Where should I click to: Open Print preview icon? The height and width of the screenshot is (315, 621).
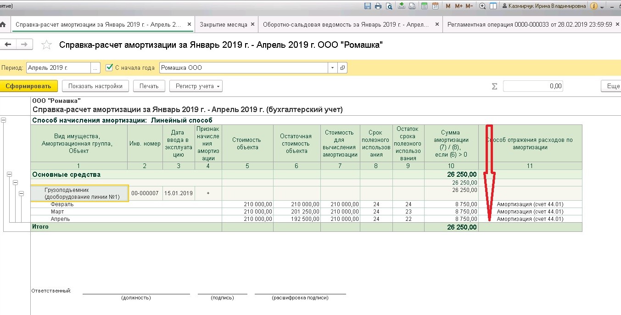pyautogui.click(x=389, y=6)
